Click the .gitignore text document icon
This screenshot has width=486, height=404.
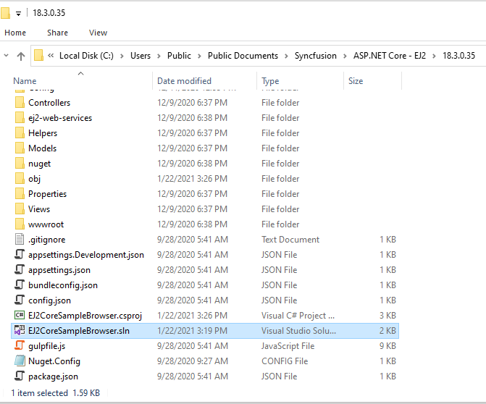(x=20, y=239)
